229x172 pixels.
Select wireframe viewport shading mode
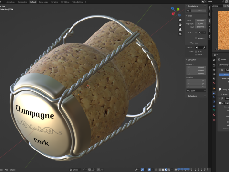click(160, 170)
